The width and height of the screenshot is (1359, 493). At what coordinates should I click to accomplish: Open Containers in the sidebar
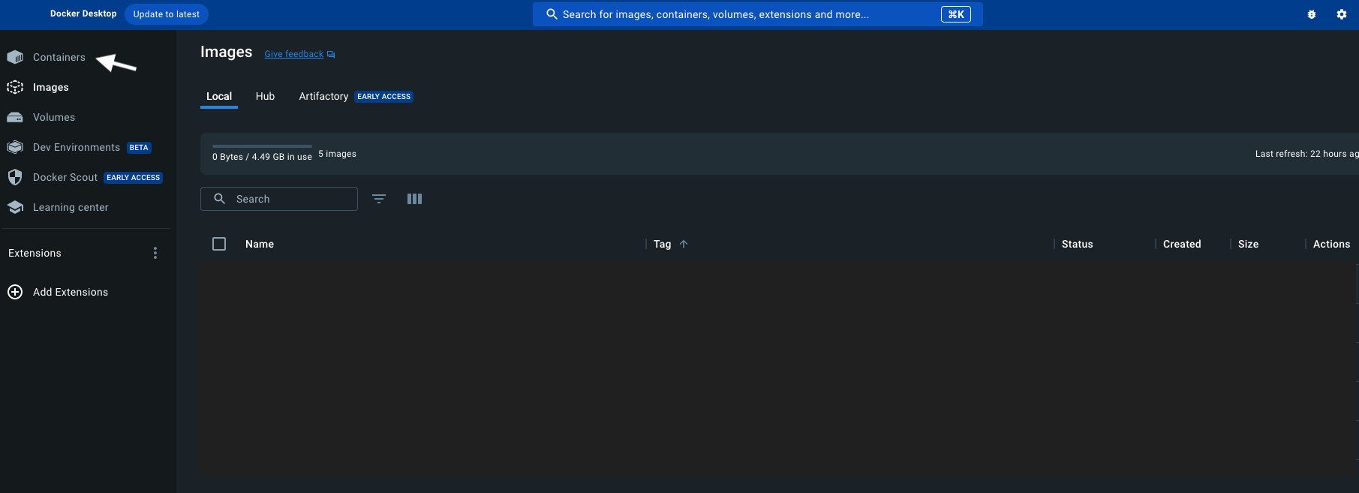59,58
